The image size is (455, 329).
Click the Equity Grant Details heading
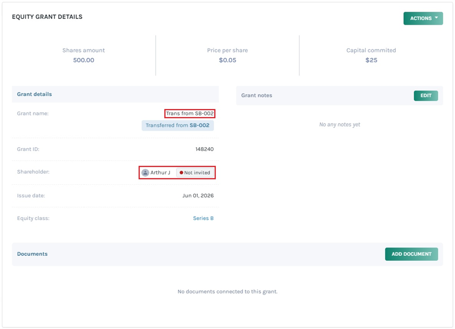pos(47,17)
